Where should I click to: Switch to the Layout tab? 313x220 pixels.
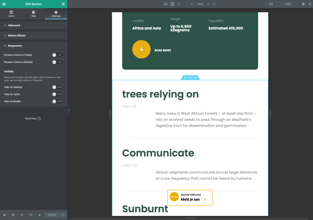[11, 14]
